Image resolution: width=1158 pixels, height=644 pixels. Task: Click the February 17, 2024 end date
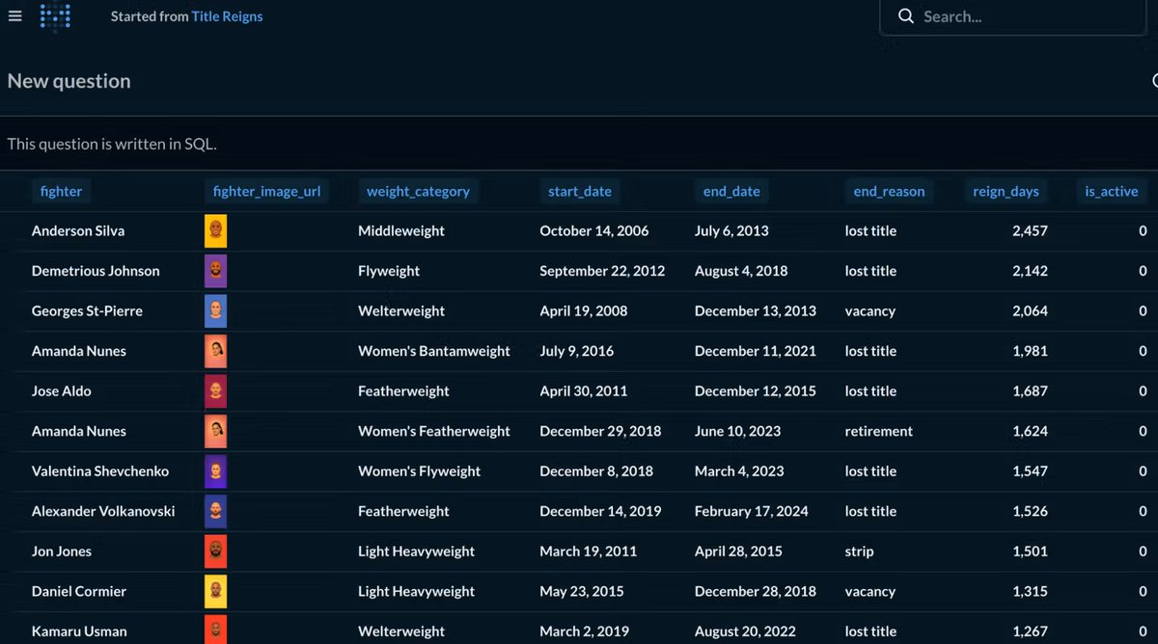(752, 511)
